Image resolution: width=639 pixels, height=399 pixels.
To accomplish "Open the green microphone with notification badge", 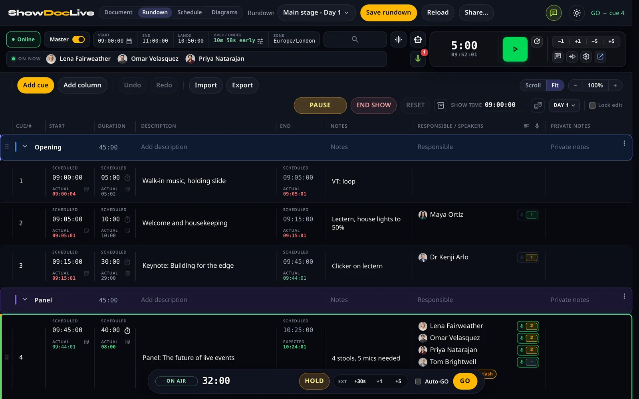I will [x=418, y=59].
